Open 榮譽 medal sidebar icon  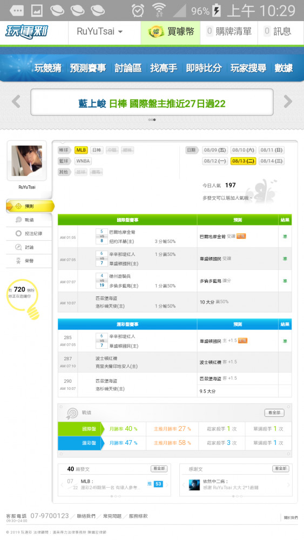pyautogui.click(x=18, y=261)
